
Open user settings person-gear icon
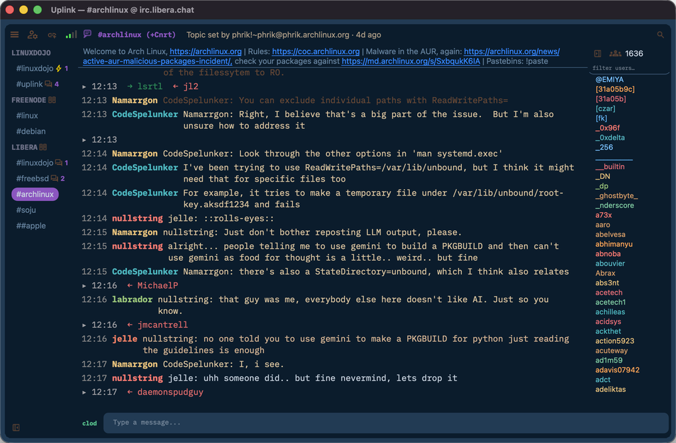[x=33, y=35]
